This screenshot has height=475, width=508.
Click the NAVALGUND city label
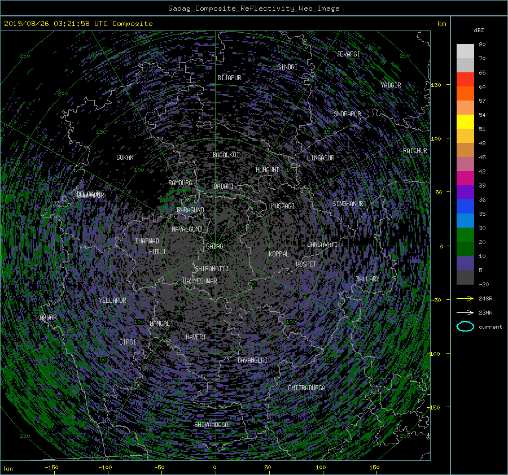click(x=187, y=229)
